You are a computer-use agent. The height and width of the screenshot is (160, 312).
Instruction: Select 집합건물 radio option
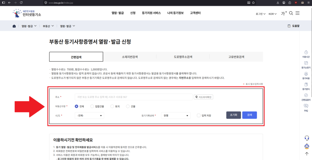click(x=92, y=106)
